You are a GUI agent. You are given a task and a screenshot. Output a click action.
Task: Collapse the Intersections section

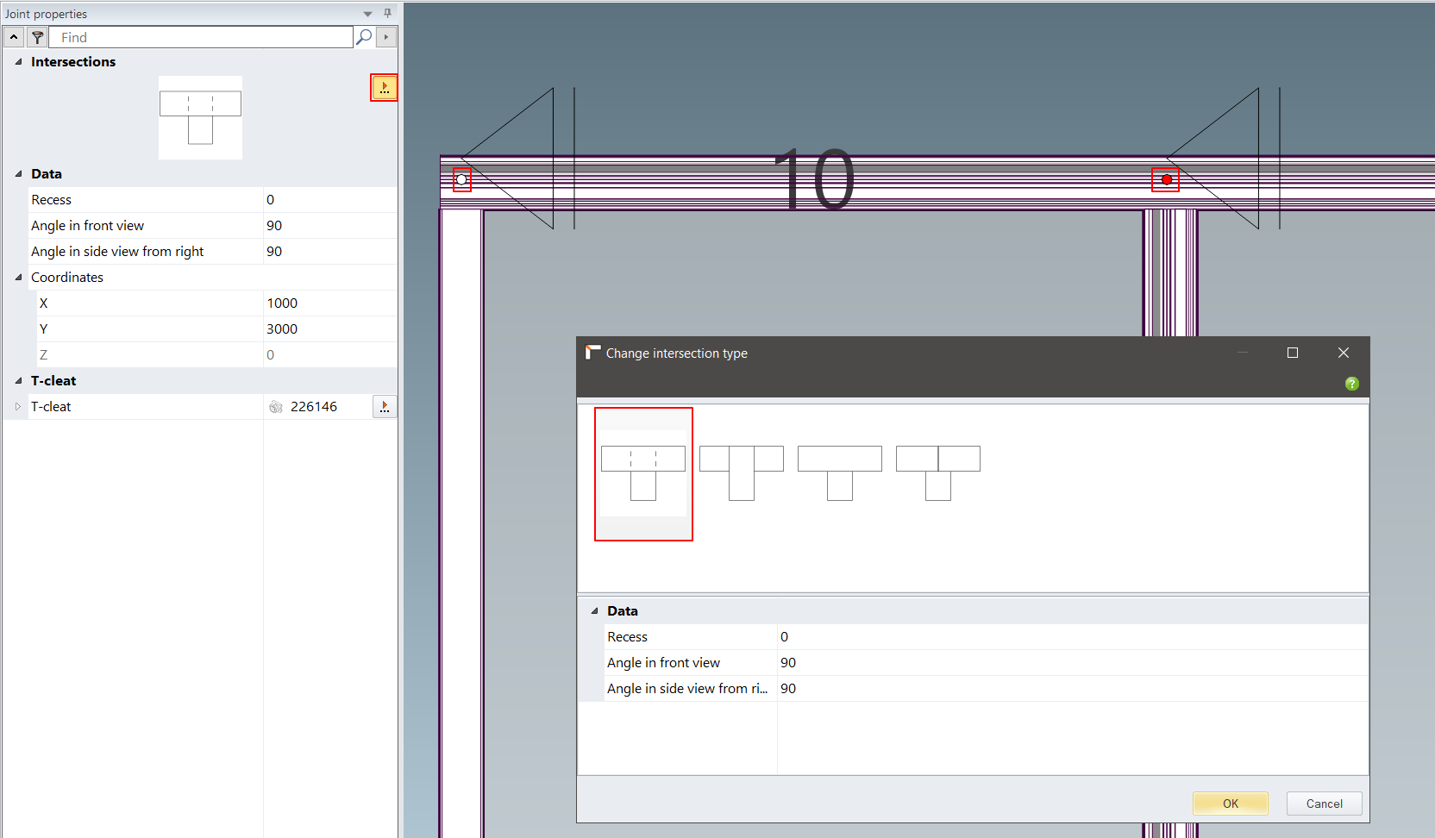tap(19, 62)
